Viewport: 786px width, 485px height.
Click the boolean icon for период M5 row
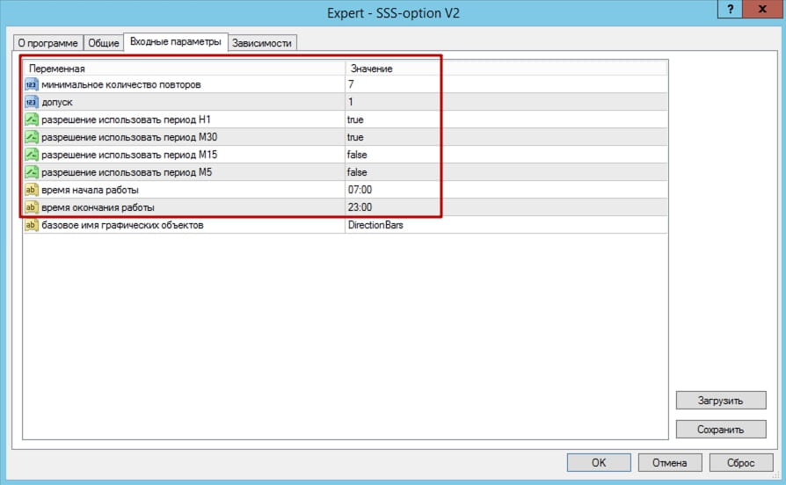pos(32,172)
